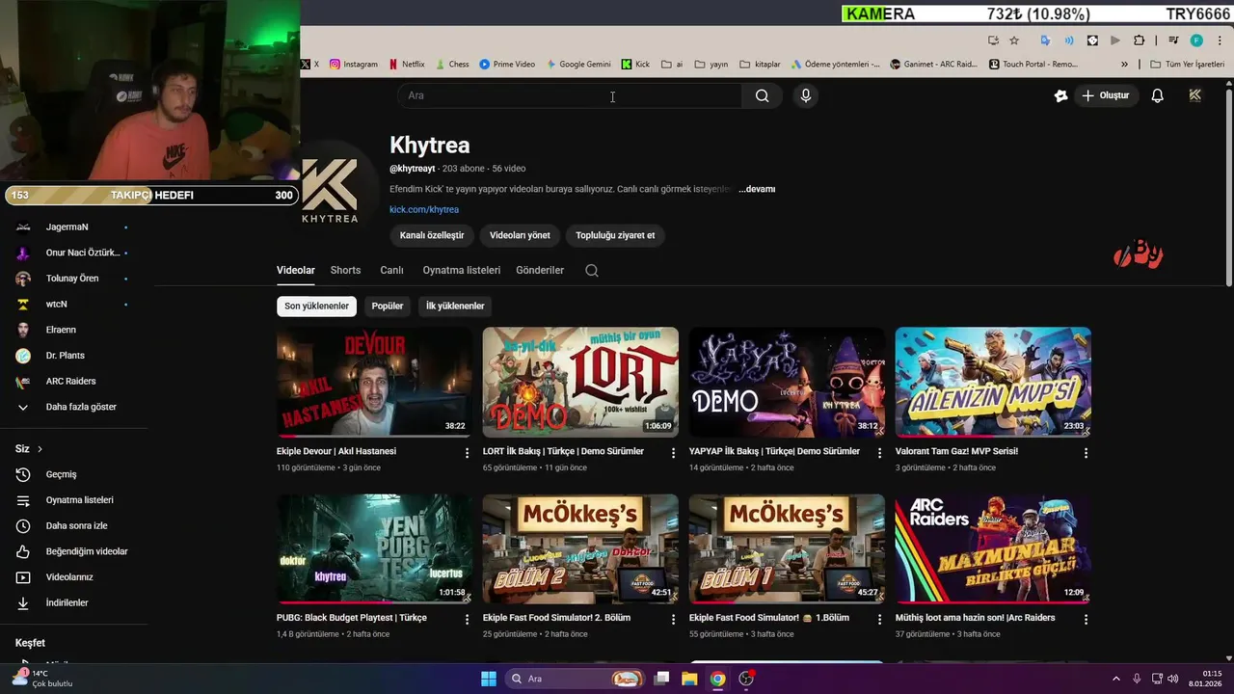Click Kanalı özelleştir button
1234x694 pixels.
coord(432,235)
